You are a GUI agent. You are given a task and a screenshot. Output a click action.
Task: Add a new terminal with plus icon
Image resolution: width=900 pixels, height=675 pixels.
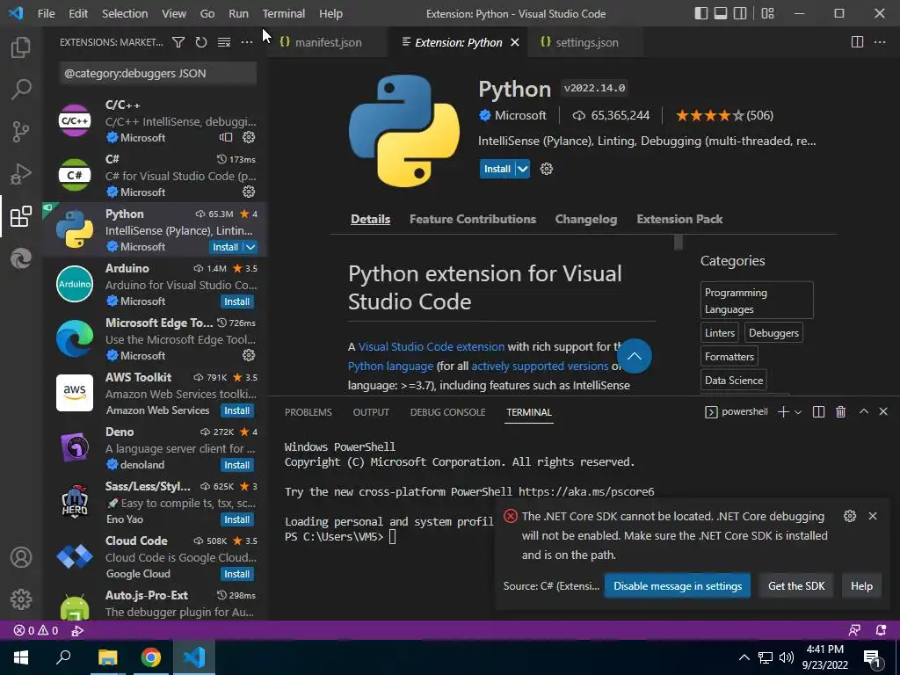click(783, 411)
